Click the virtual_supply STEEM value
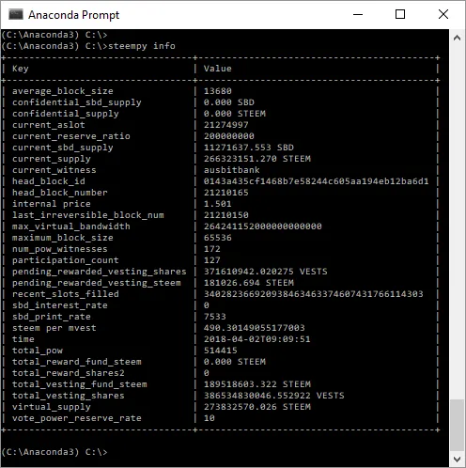This screenshot has width=466, height=468. [x=257, y=407]
